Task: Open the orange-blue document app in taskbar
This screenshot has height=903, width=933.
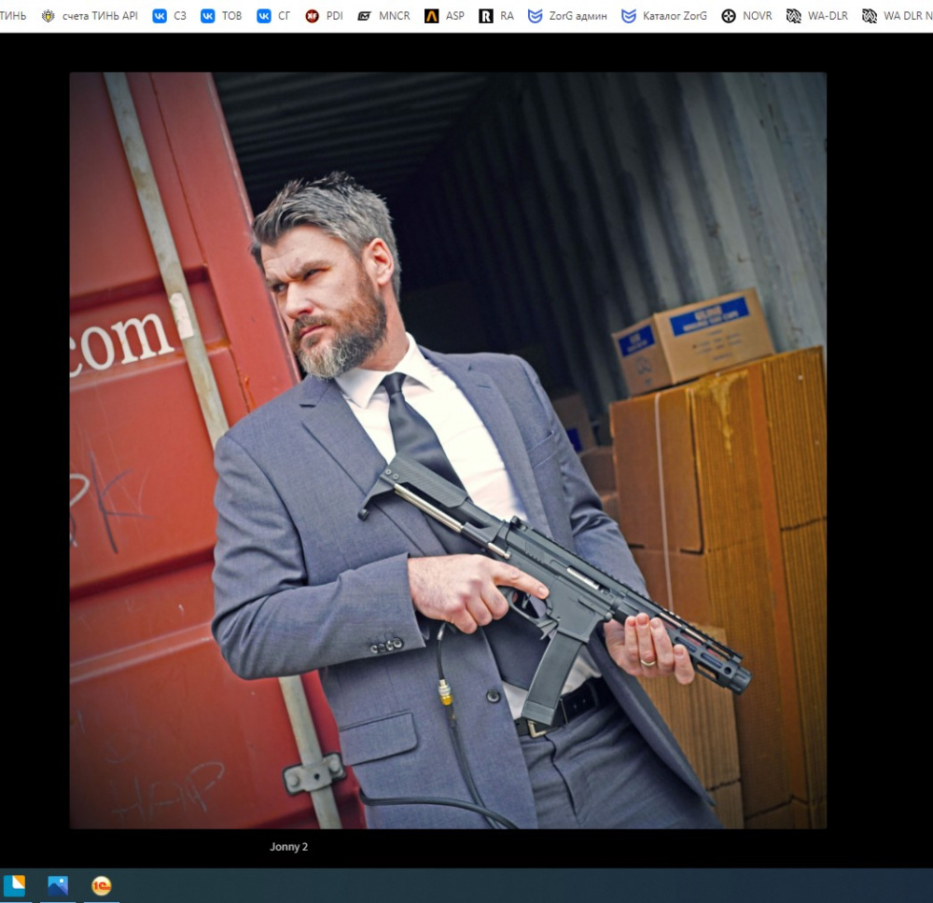Action: [x=15, y=885]
